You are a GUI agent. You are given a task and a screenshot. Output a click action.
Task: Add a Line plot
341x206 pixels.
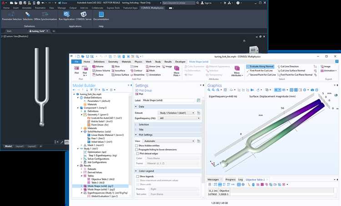point(134,66)
